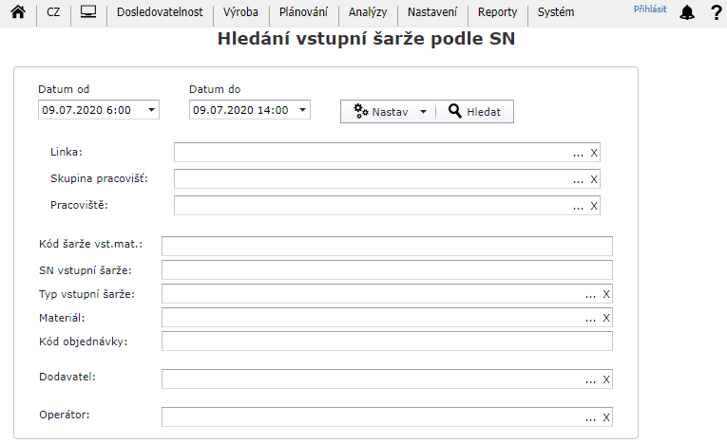Follow the Přihlásit login link

650,9
